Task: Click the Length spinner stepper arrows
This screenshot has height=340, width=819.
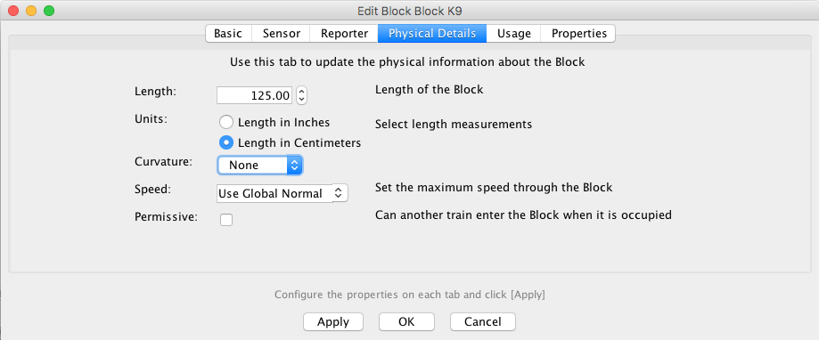Action: [302, 95]
